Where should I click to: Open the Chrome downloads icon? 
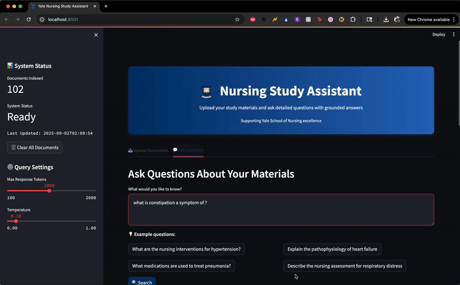click(x=386, y=20)
